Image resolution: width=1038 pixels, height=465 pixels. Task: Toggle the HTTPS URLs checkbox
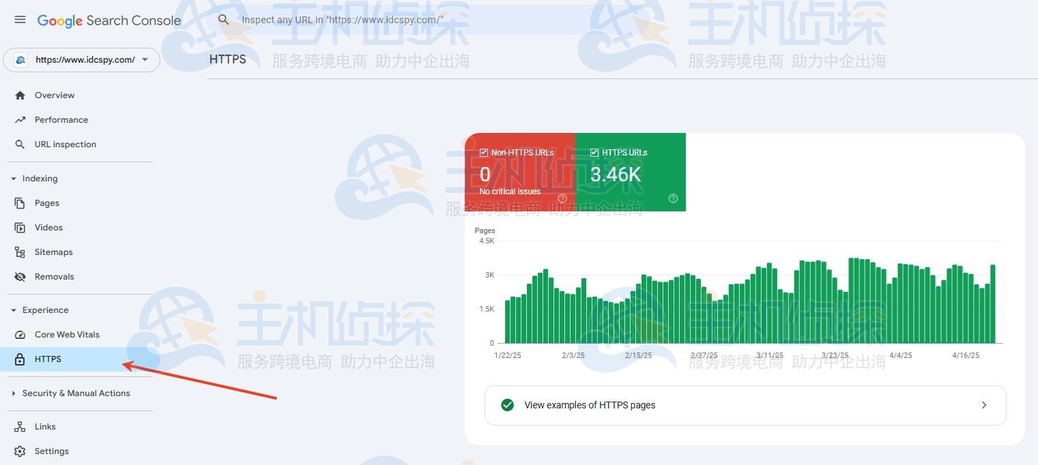pyautogui.click(x=594, y=153)
